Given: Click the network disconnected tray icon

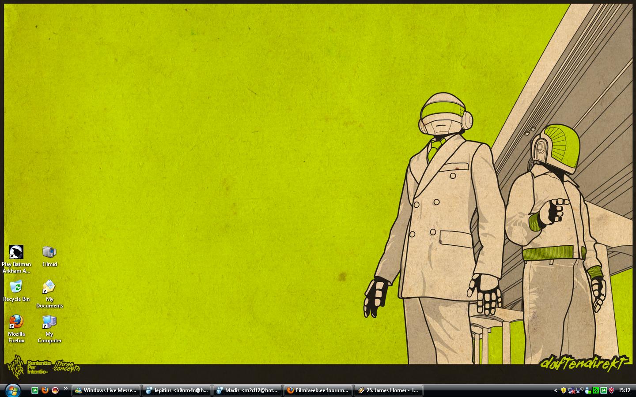Looking at the screenshot, I should pos(572,390).
